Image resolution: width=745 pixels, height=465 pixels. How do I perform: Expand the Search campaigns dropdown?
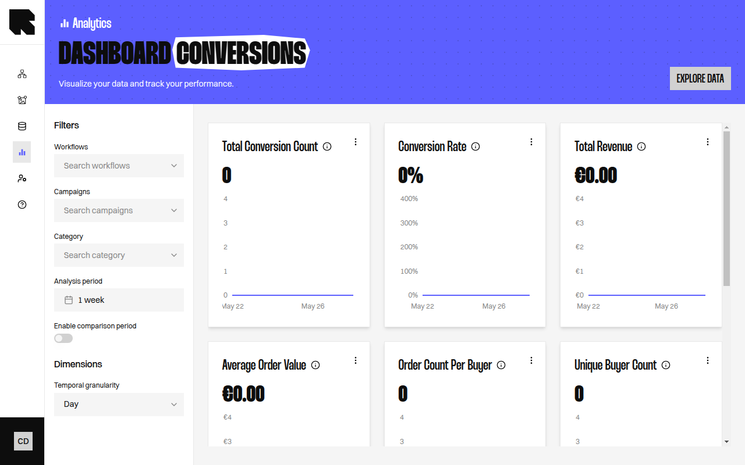pyautogui.click(x=119, y=210)
